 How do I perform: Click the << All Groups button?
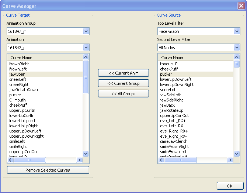[x=123, y=94]
